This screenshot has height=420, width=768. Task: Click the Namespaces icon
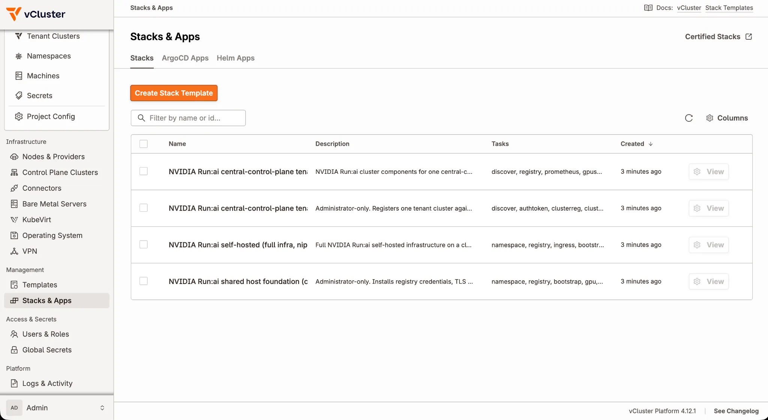pyautogui.click(x=19, y=56)
